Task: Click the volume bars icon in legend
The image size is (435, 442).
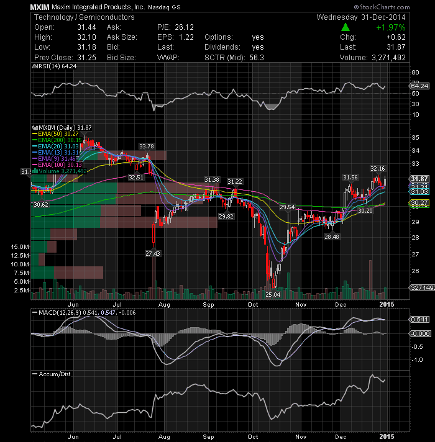Action: pos(35,171)
